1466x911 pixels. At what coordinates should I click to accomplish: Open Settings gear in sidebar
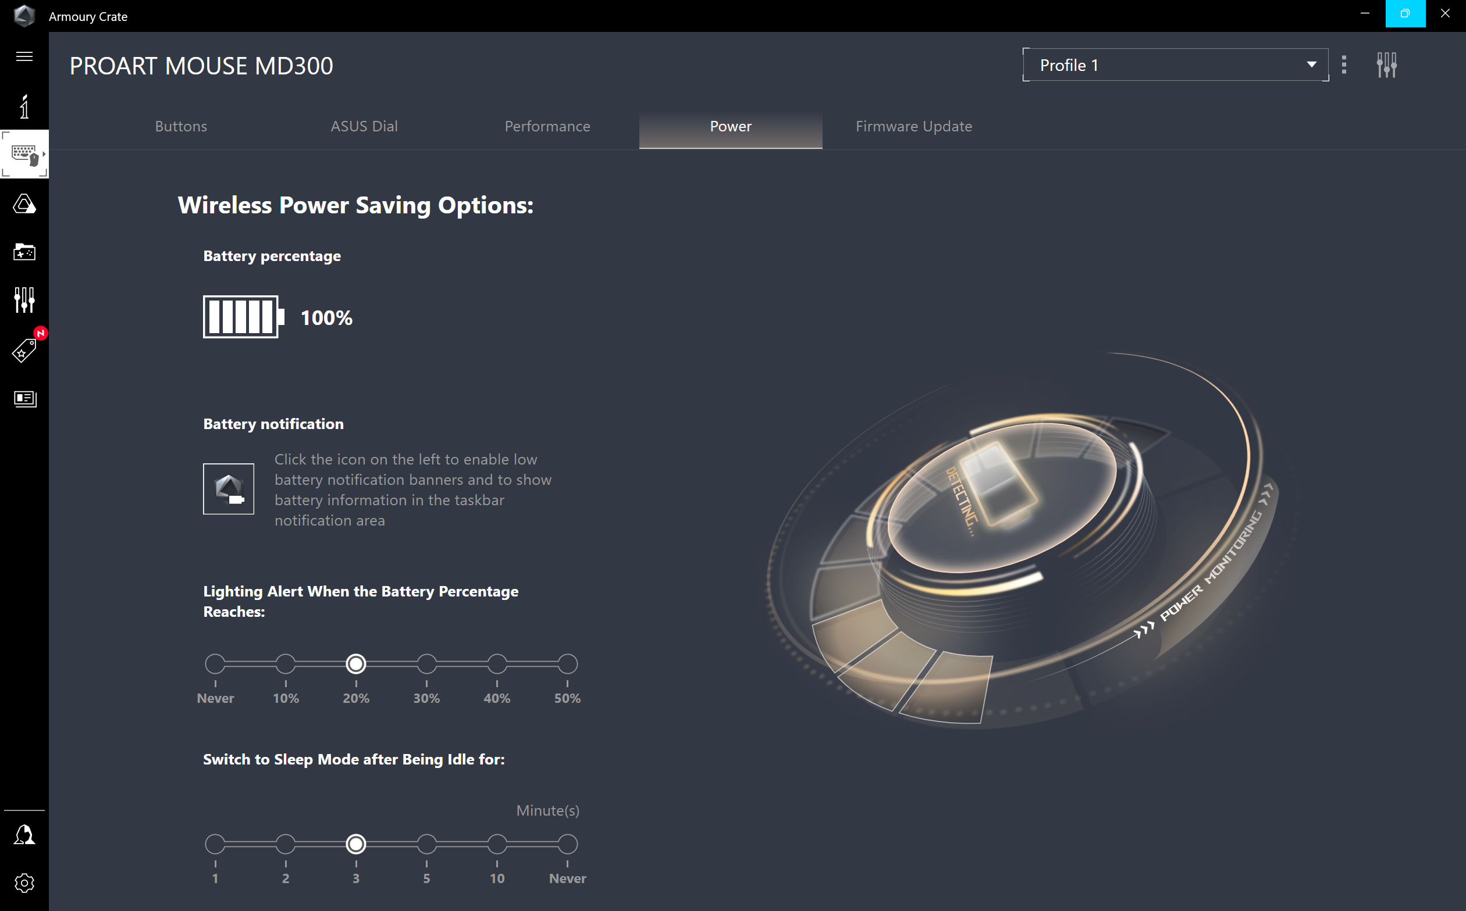click(24, 883)
